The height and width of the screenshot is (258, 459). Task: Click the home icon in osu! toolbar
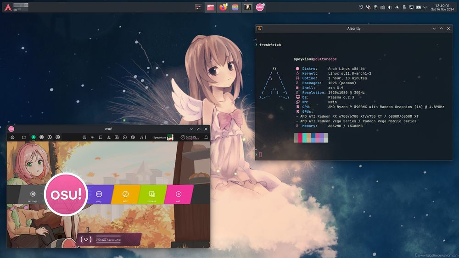click(x=24, y=137)
